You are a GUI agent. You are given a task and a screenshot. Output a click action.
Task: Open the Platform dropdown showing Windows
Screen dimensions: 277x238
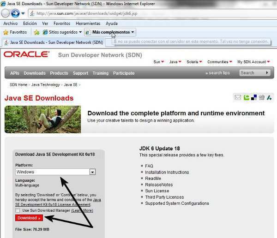[55, 172]
